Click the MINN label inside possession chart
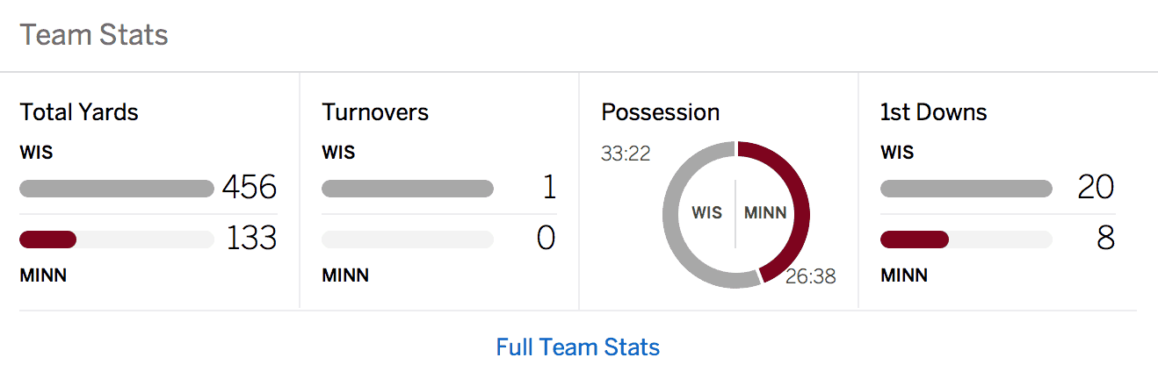 coord(765,213)
